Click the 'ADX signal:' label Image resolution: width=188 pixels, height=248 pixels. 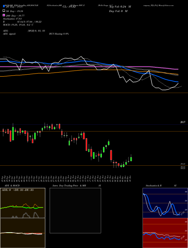click(9, 34)
